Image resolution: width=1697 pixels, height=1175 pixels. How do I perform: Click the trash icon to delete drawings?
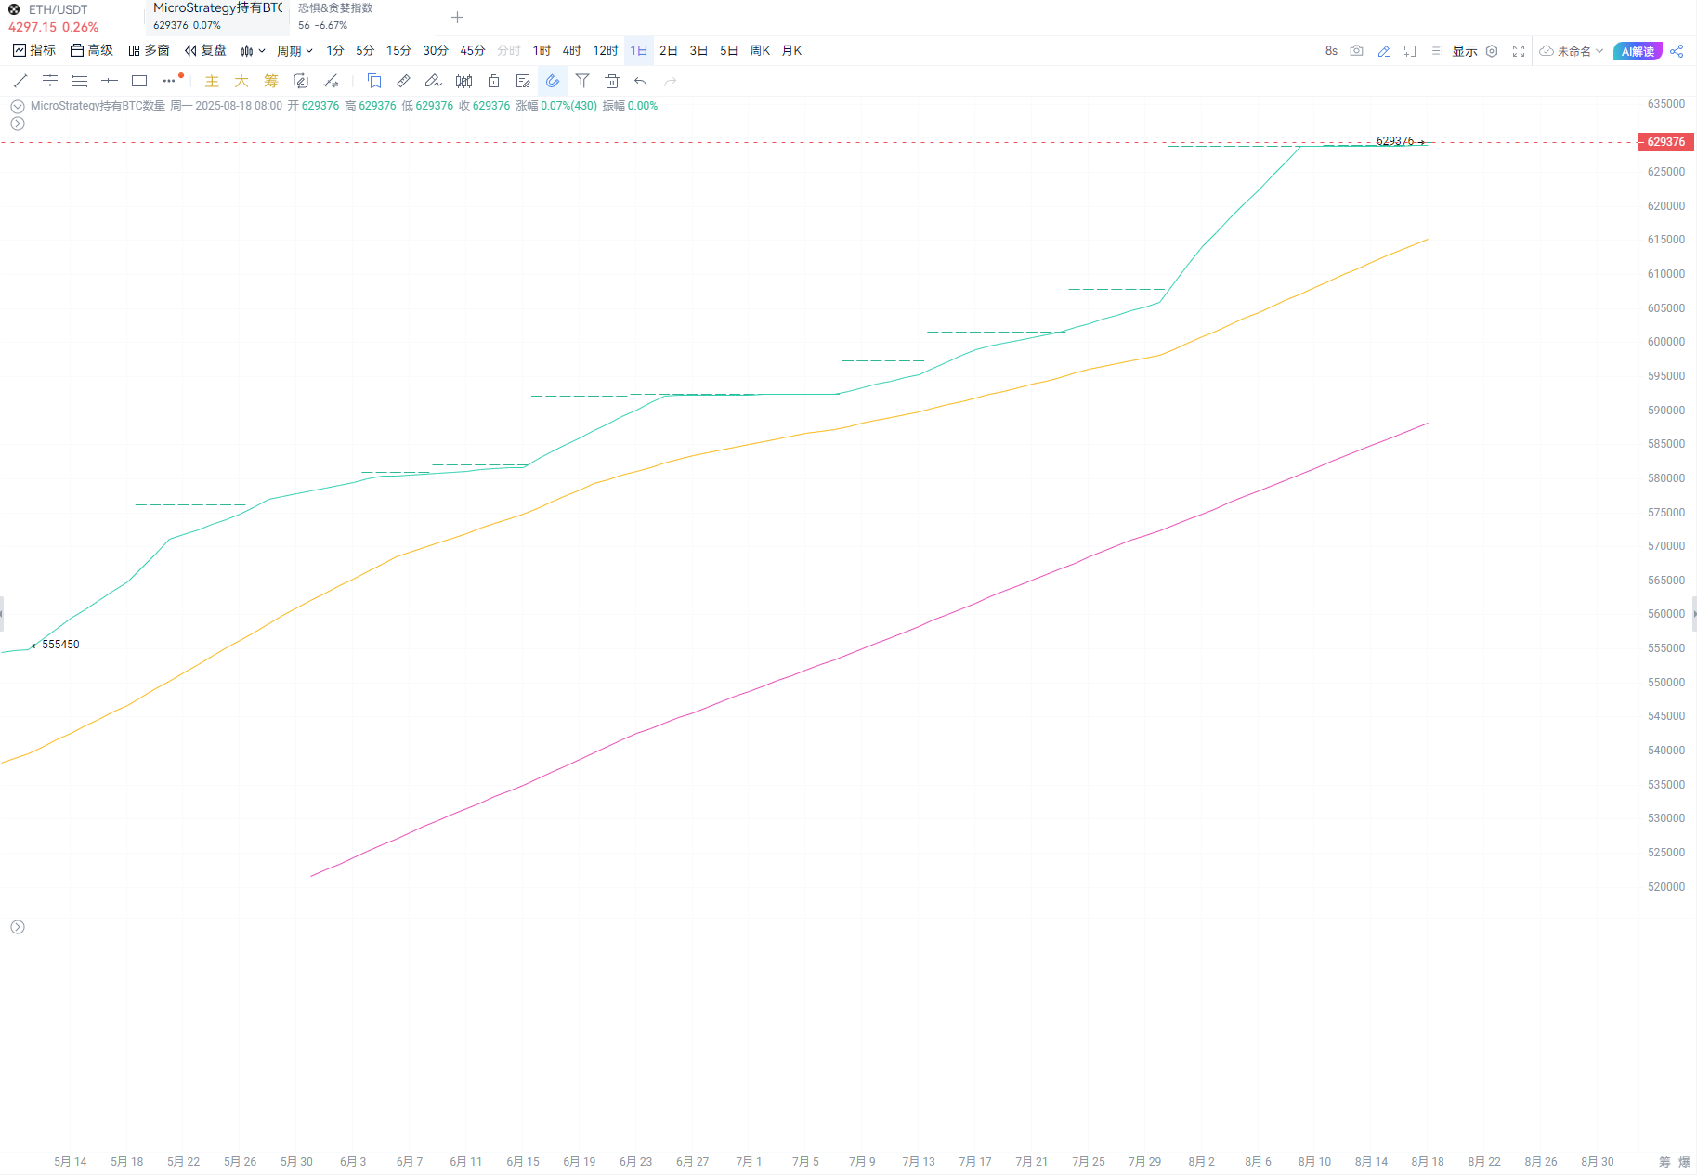click(x=611, y=81)
